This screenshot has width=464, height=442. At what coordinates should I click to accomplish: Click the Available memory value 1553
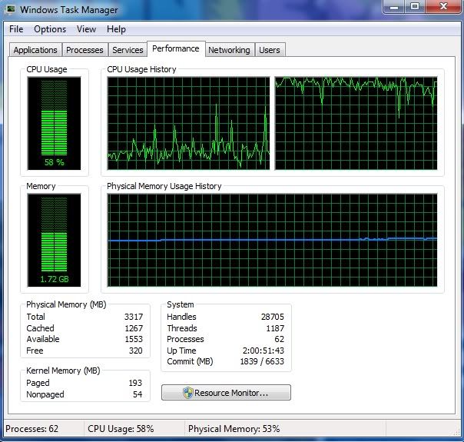(134, 339)
